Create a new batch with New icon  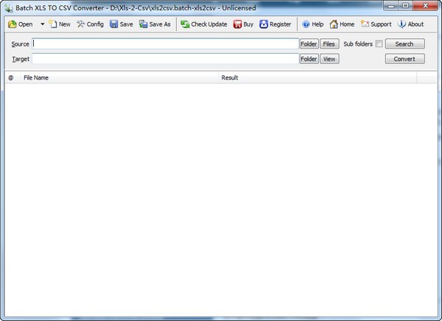tap(53, 24)
